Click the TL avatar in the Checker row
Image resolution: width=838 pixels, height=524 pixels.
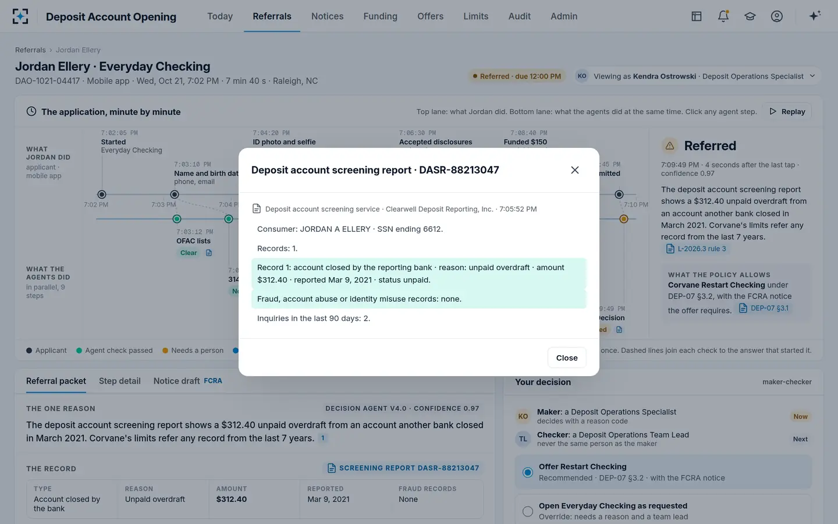[x=523, y=439]
